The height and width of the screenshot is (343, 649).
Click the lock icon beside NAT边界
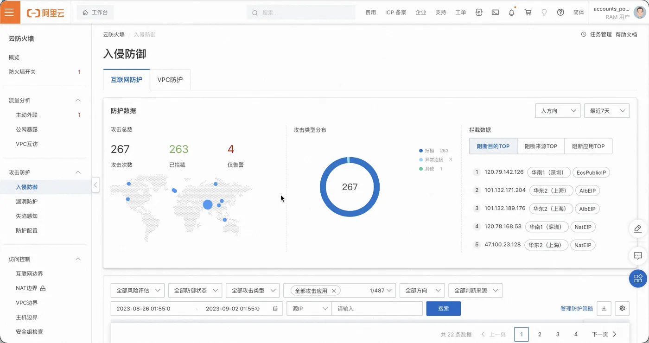click(x=43, y=288)
